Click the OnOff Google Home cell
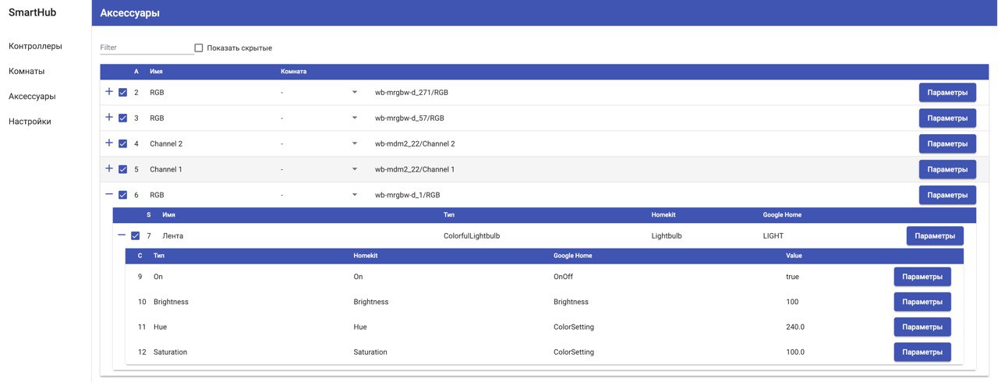This screenshot has width=998, height=382. (564, 277)
